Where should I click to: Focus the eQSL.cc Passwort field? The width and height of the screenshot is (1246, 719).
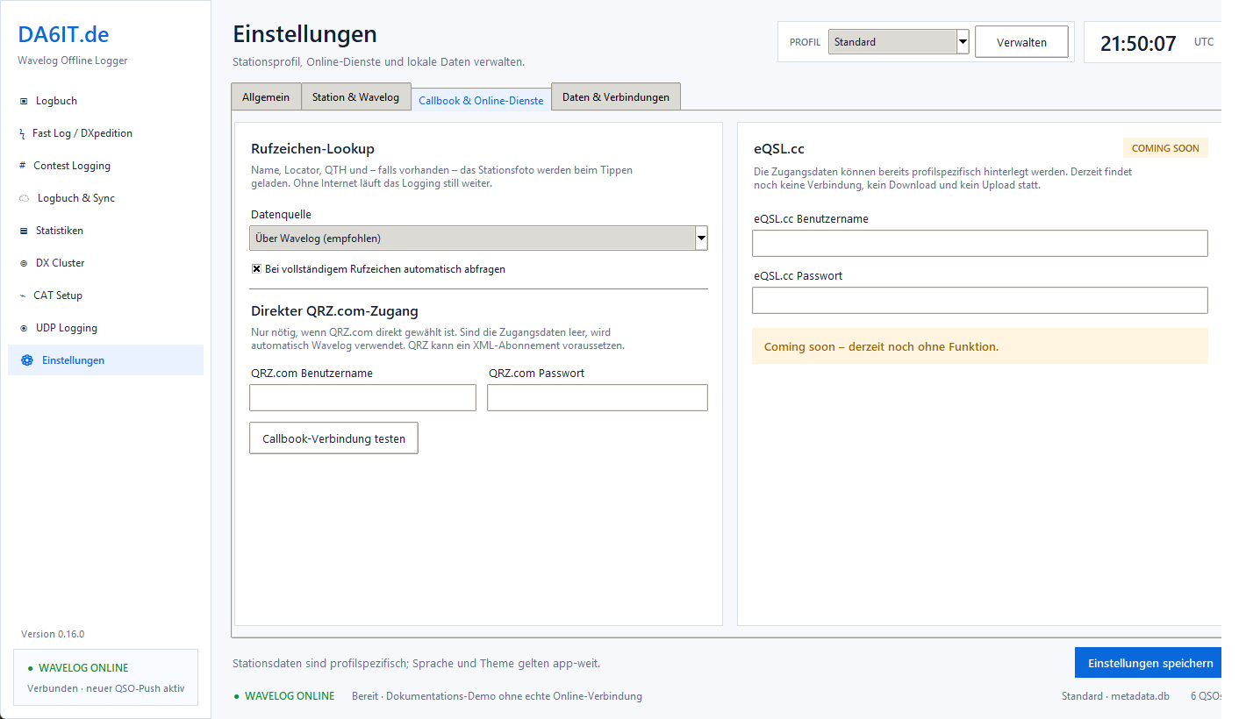tap(980, 300)
